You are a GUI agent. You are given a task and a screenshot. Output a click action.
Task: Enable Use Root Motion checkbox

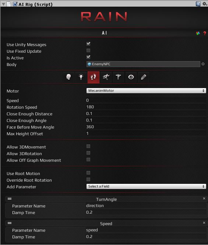point(88,173)
